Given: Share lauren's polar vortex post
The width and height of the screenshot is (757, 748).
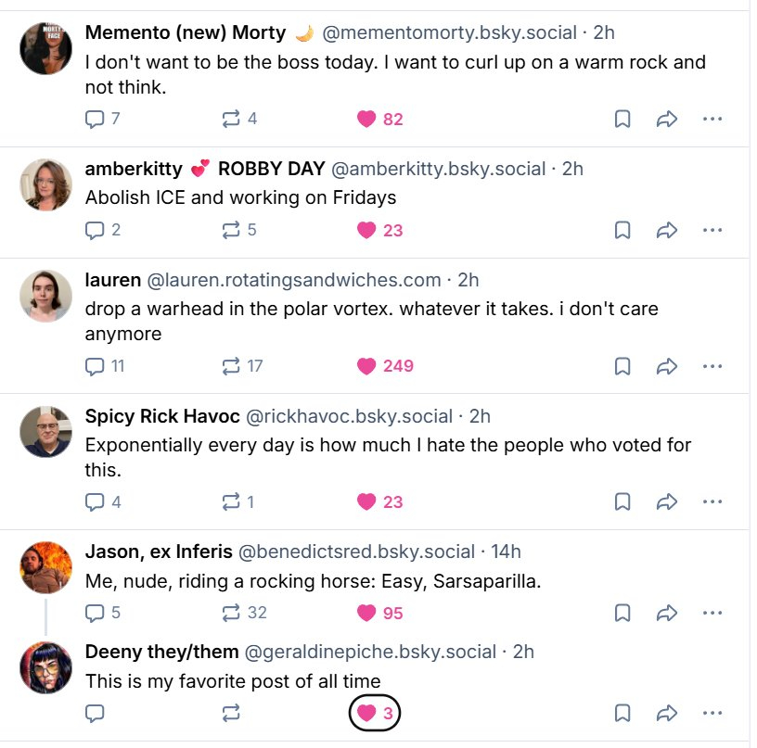Looking at the screenshot, I should coord(667,366).
